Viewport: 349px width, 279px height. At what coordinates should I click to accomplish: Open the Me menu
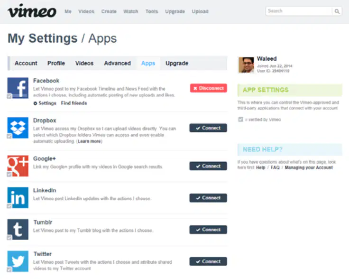pyautogui.click(x=68, y=11)
